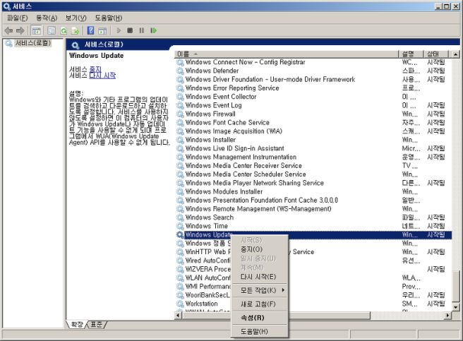The width and height of the screenshot is (463, 341).
Task: Choose 다시 시작(E) in the context menu
Action: [x=260, y=277]
